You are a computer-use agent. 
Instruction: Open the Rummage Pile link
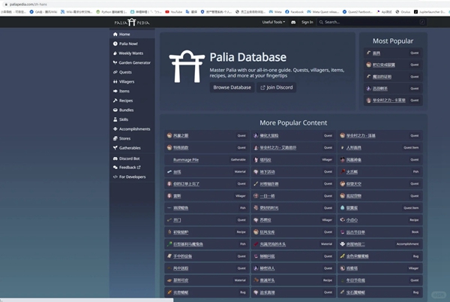click(x=186, y=160)
